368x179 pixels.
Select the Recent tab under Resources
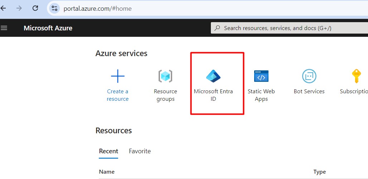tap(108, 151)
